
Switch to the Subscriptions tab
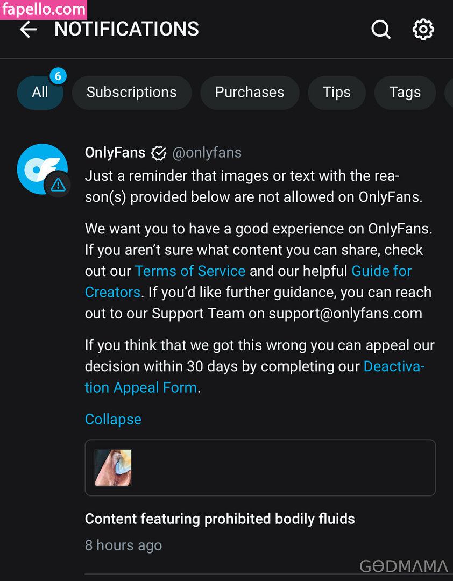pos(131,93)
